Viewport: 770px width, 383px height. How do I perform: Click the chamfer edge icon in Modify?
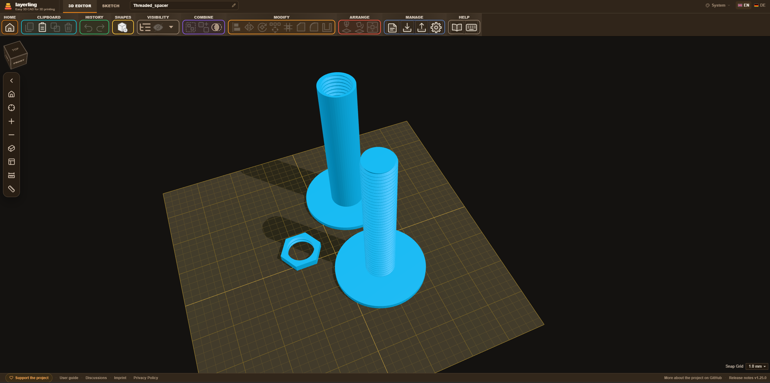pyautogui.click(x=301, y=27)
